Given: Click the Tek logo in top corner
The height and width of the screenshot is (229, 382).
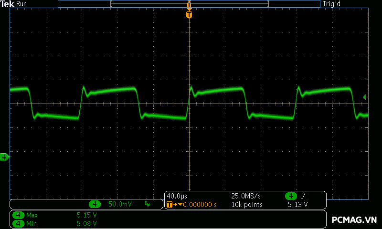Looking at the screenshot, I should (8, 4).
